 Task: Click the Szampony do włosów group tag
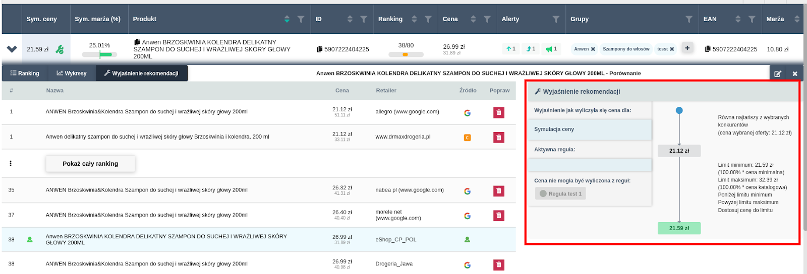tap(626, 49)
